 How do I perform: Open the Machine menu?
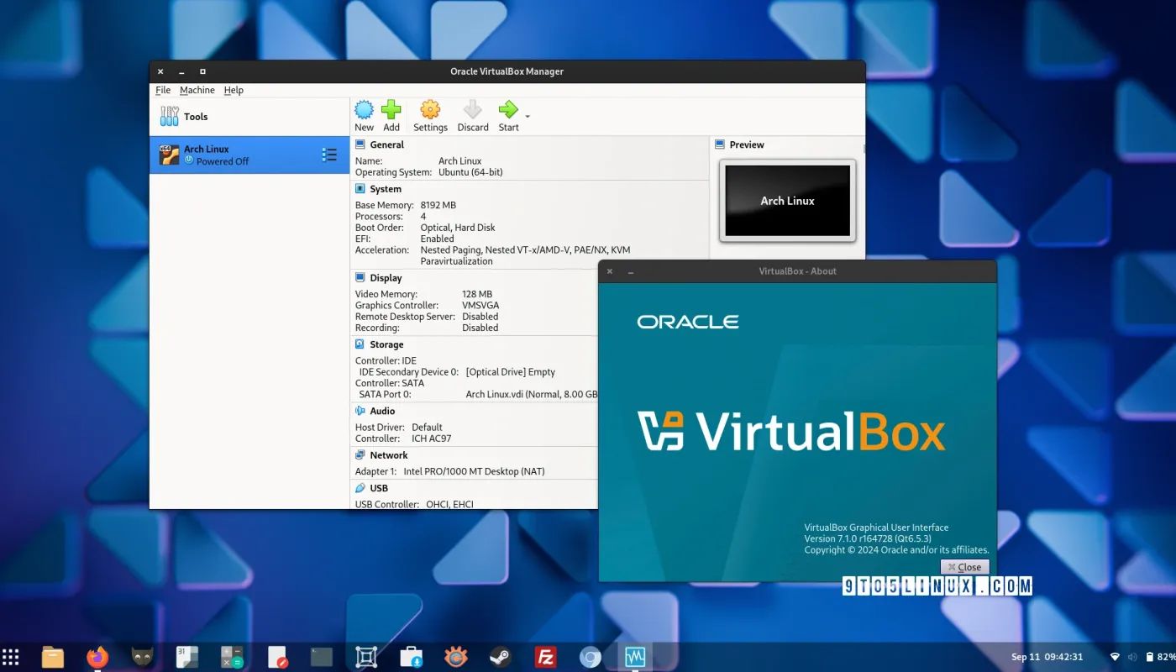(x=197, y=90)
